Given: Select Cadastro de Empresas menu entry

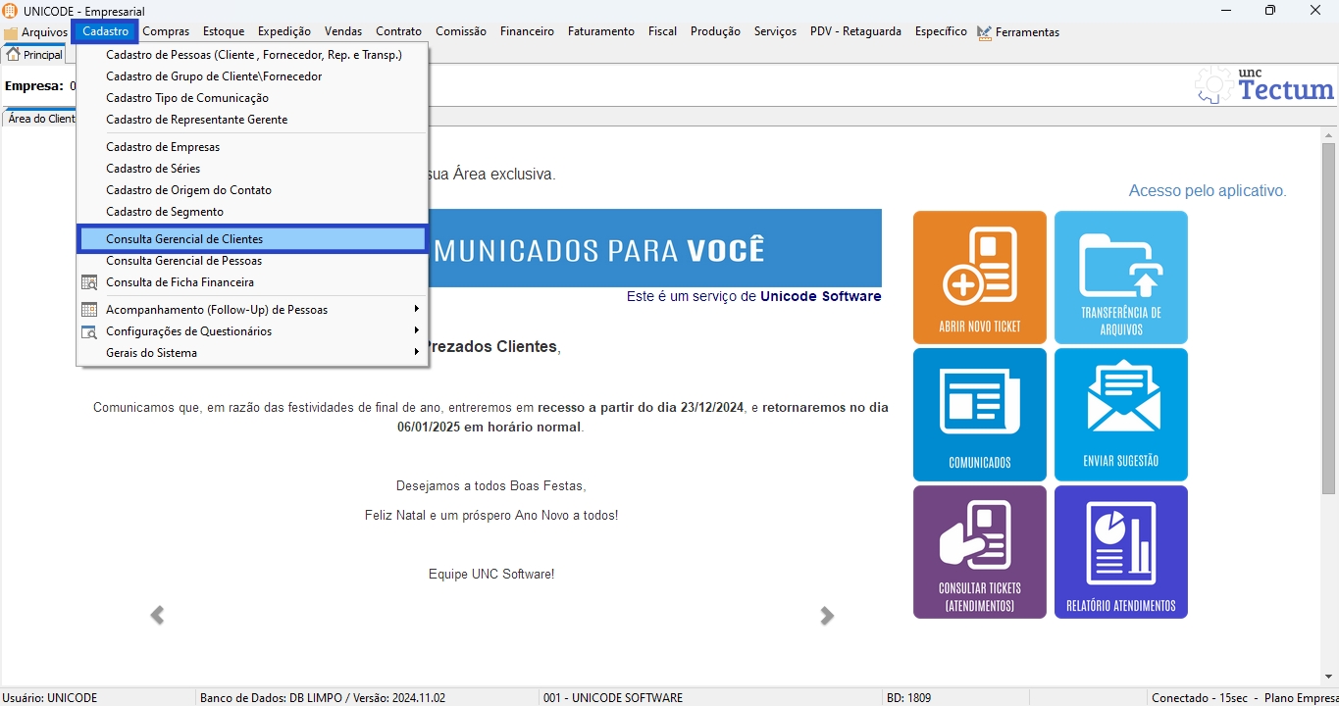Looking at the screenshot, I should 163,147.
